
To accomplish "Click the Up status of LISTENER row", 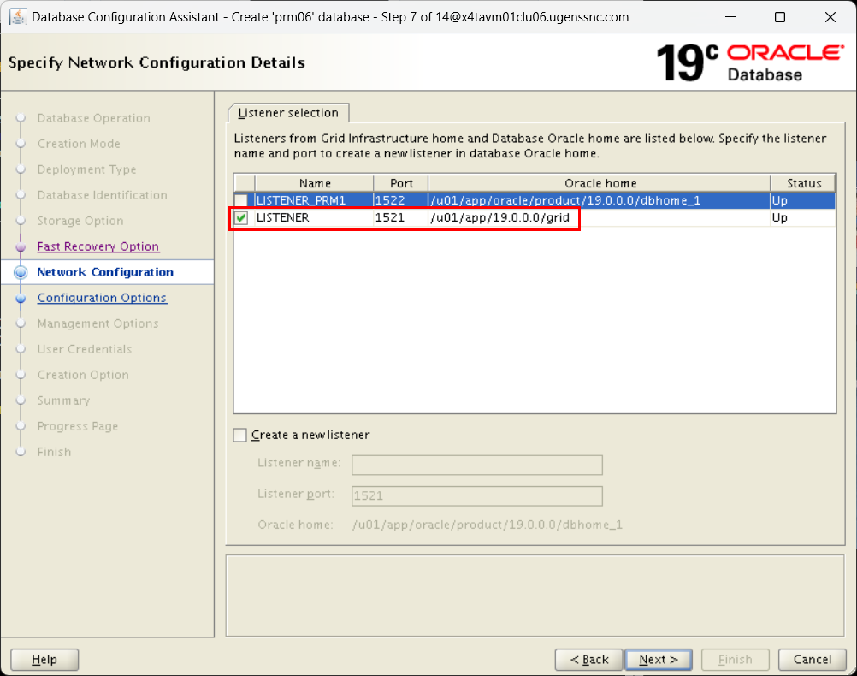I will click(x=803, y=217).
